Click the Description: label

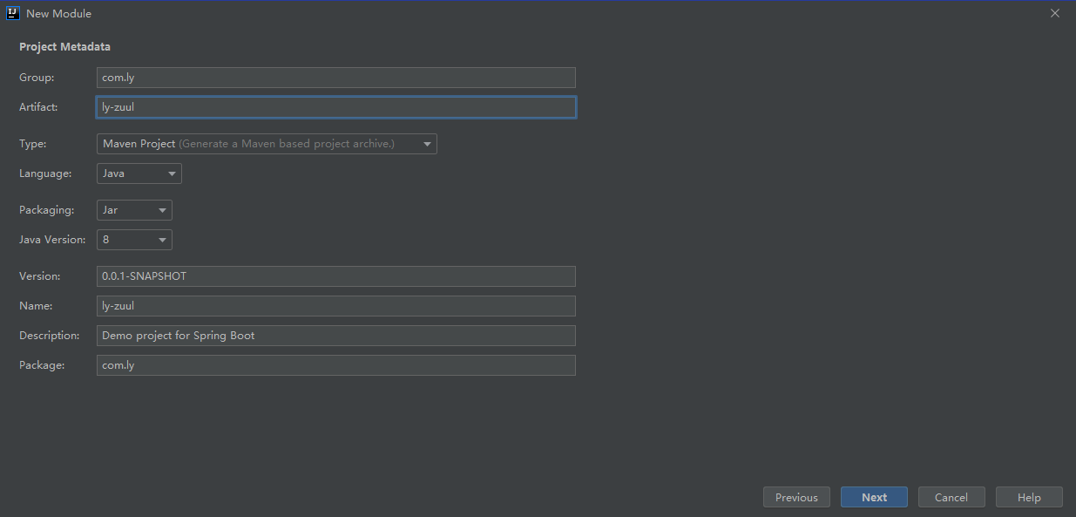click(x=50, y=336)
